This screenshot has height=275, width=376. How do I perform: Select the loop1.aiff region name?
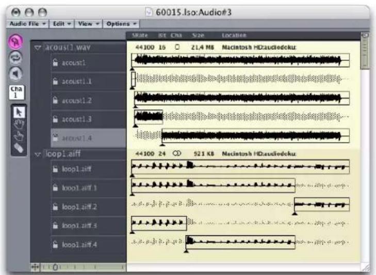76,169
